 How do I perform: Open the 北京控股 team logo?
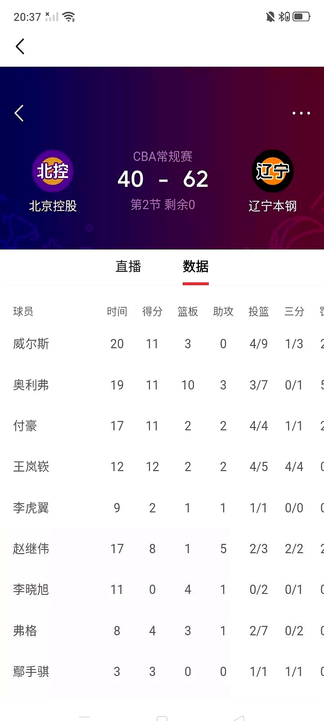tap(53, 172)
